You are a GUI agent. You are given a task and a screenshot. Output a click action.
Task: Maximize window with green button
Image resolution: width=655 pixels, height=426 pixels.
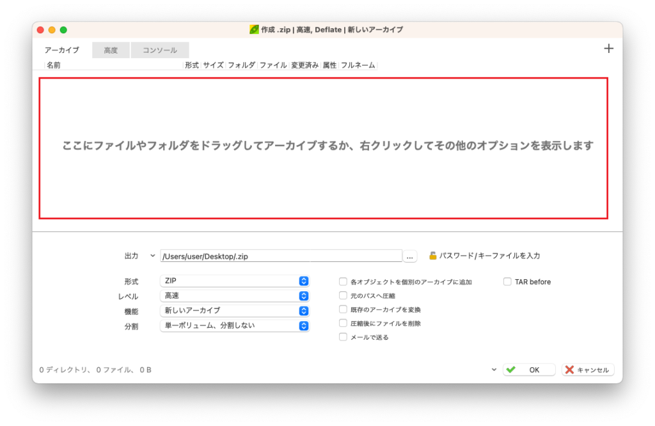point(63,30)
